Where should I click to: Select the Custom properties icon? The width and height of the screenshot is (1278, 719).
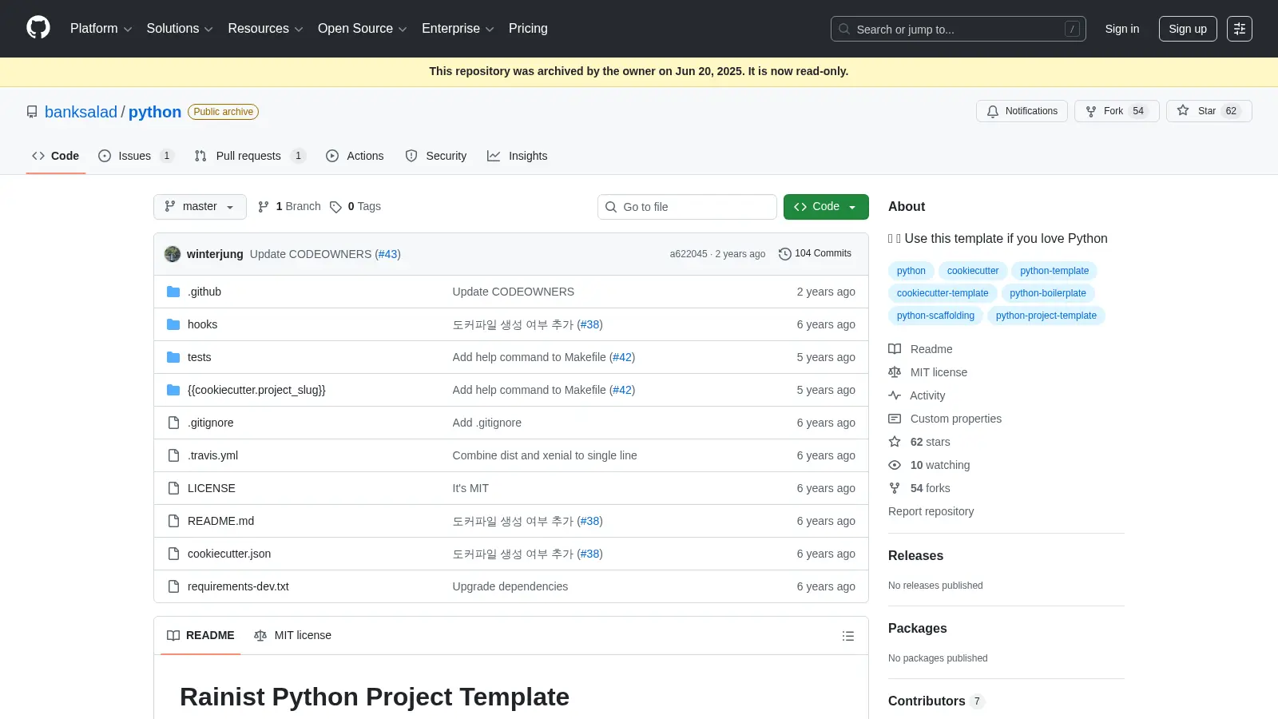(x=895, y=419)
